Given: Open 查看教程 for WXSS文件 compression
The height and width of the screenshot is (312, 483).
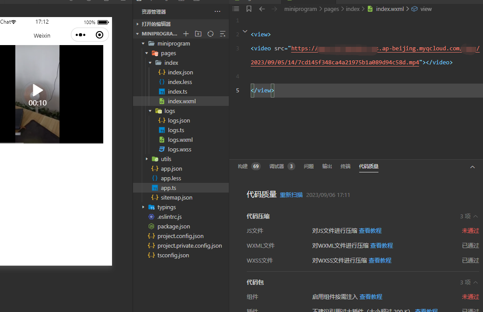Looking at the screenshot, I should click(x=380, y=260).
